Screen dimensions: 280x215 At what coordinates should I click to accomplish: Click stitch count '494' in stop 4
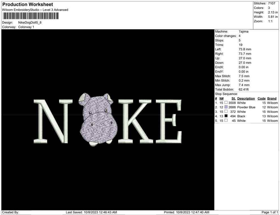pyautogui.click(x=233, y=116)
